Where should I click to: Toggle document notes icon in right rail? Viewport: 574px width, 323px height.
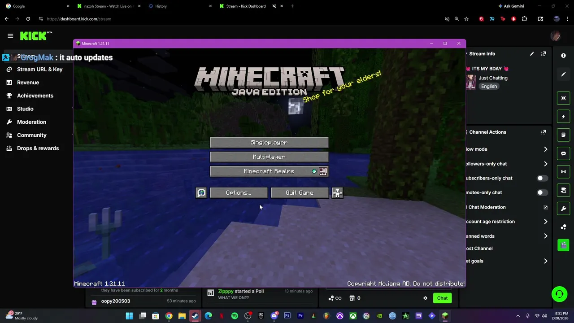[x=563, y=135]
